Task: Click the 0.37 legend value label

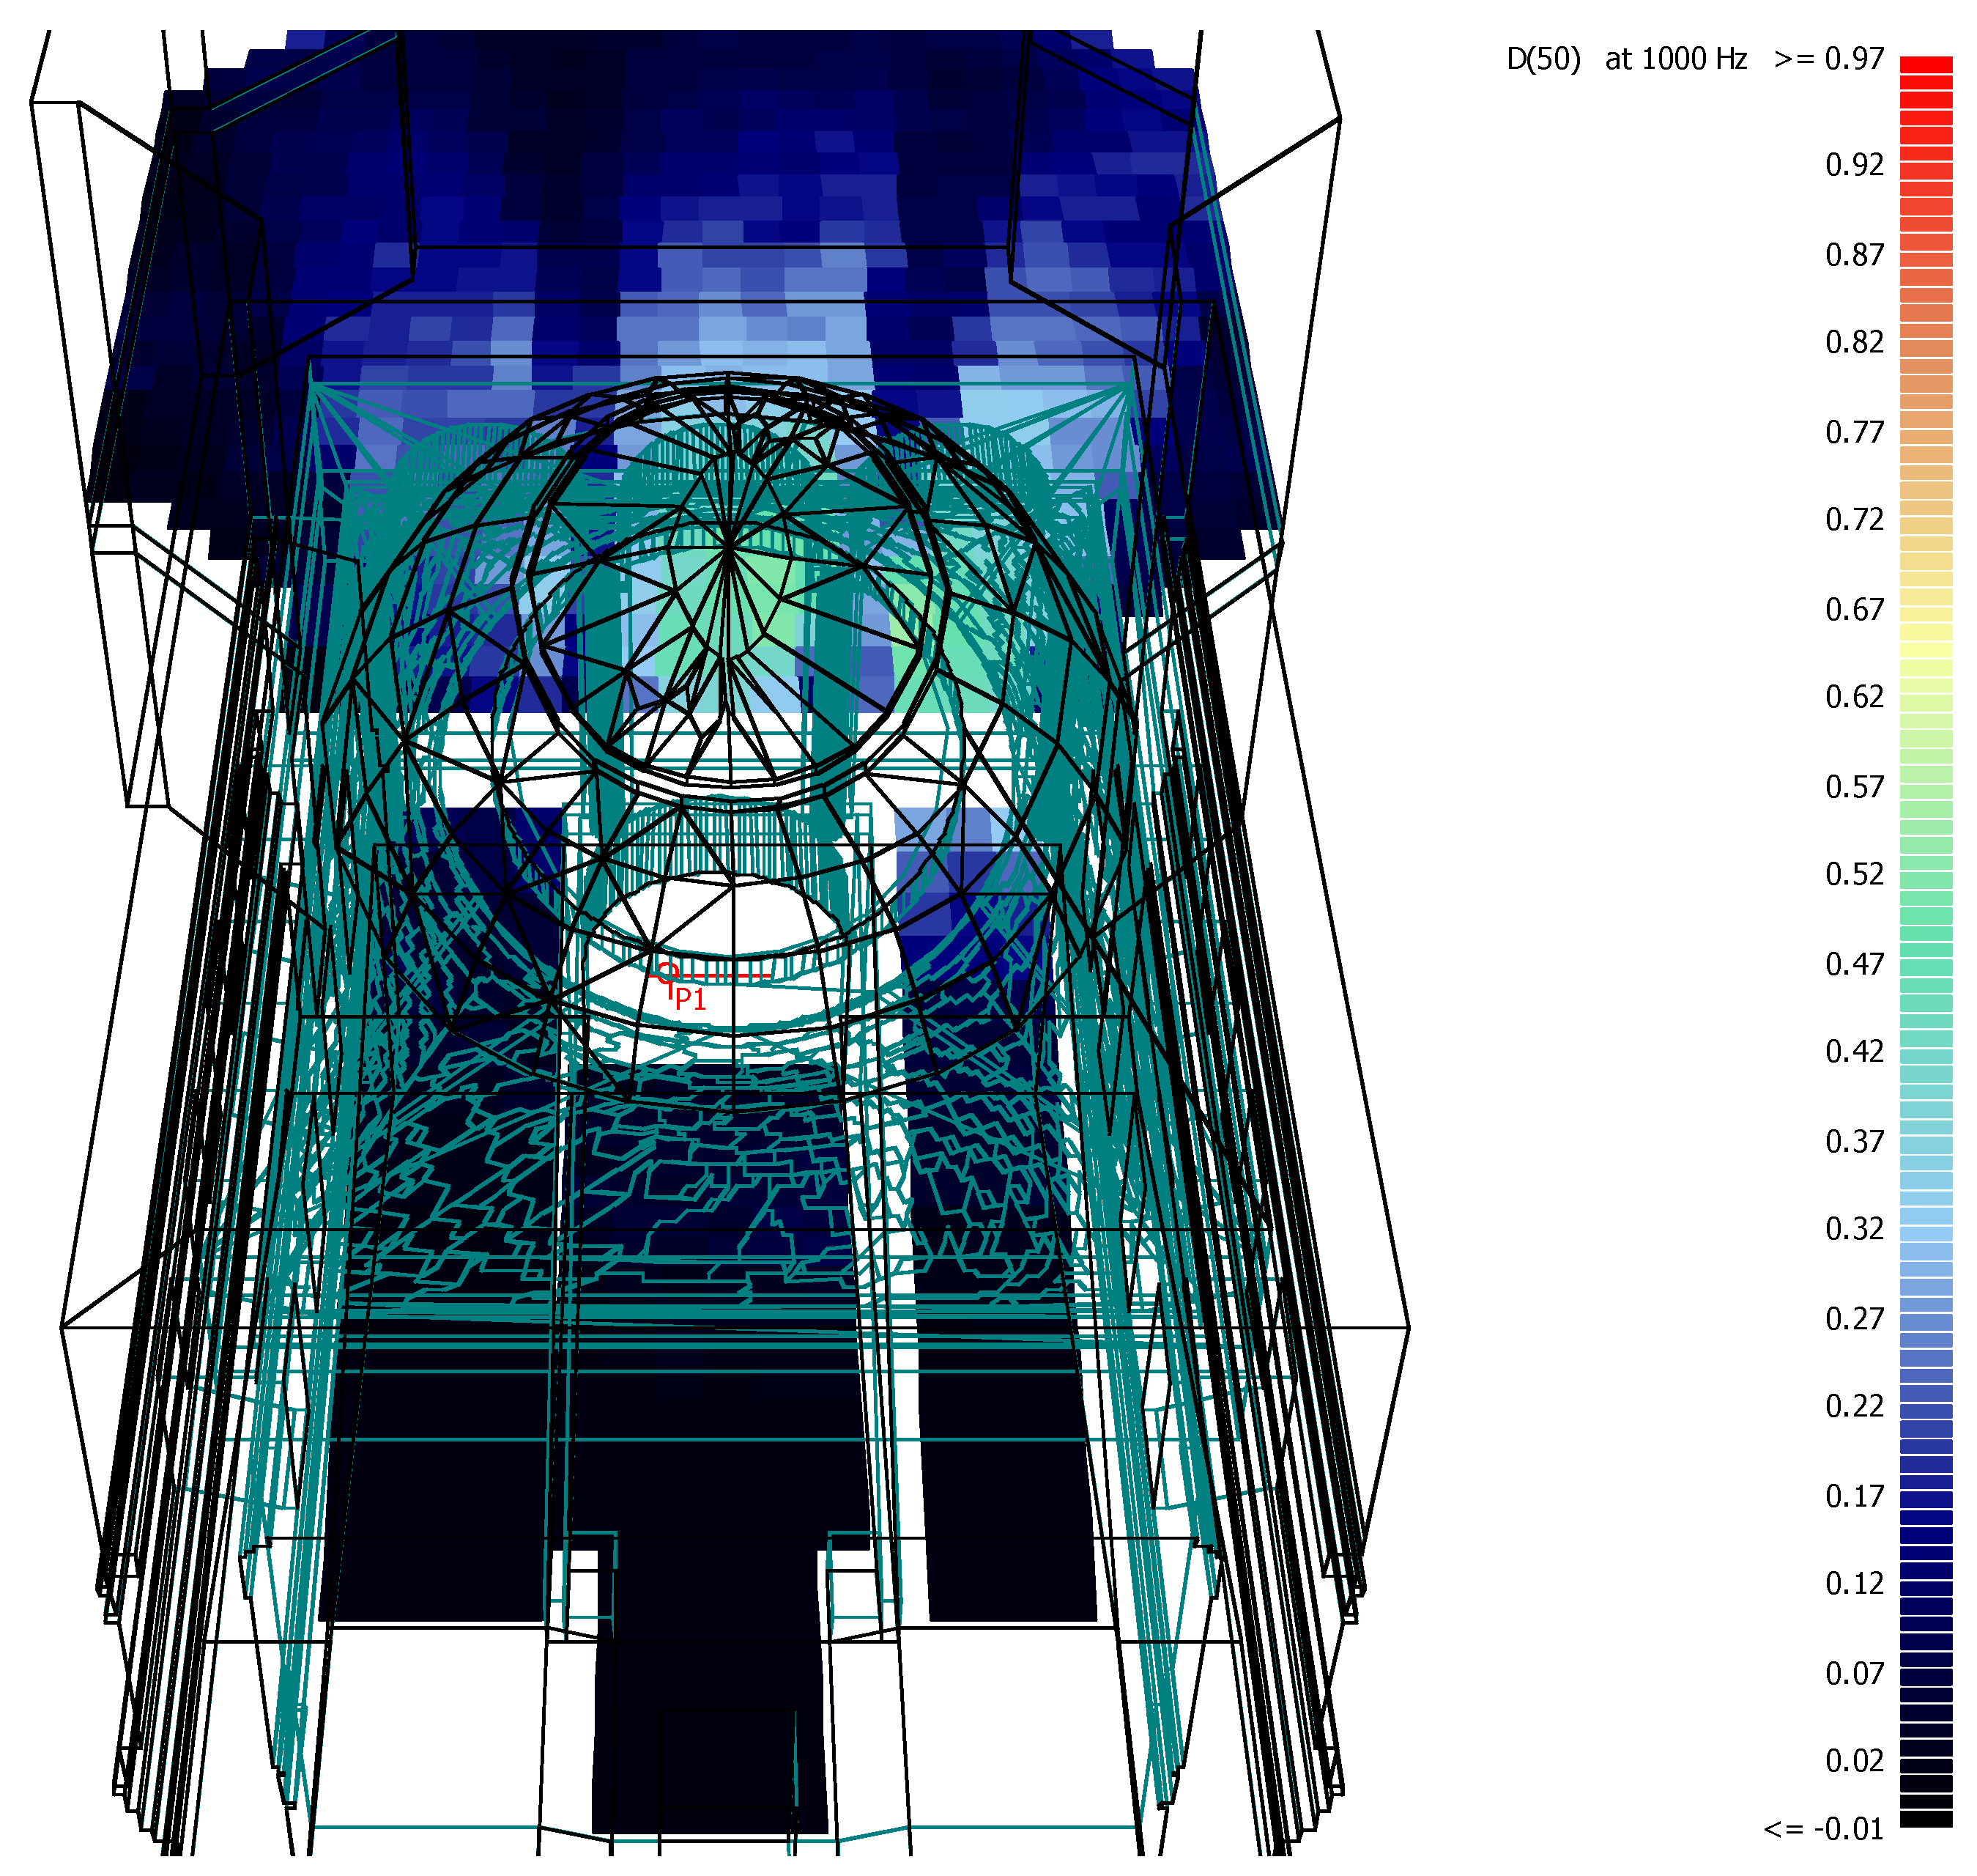Action: 1854,1141
